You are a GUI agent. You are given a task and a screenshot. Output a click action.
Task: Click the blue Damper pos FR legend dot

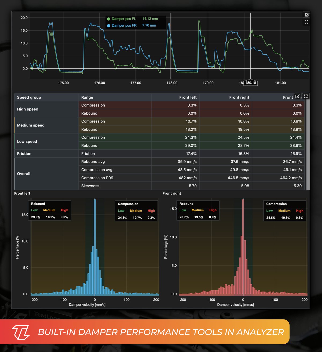(x=109, y=26)
